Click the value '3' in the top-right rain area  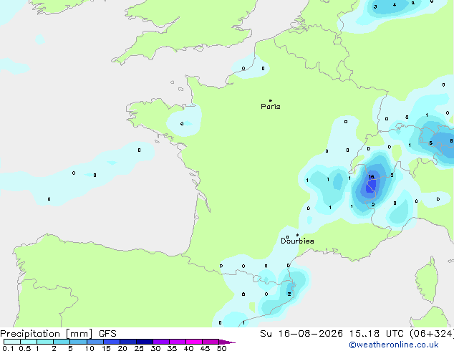pyautogui.click(x=375, y=6)
